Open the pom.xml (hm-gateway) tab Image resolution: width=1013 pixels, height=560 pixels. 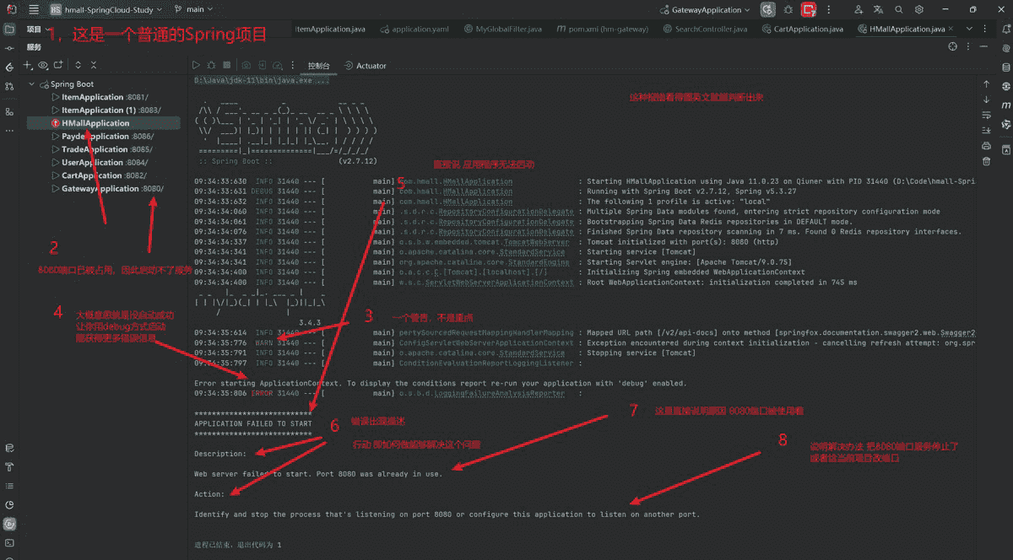[603, 29]
